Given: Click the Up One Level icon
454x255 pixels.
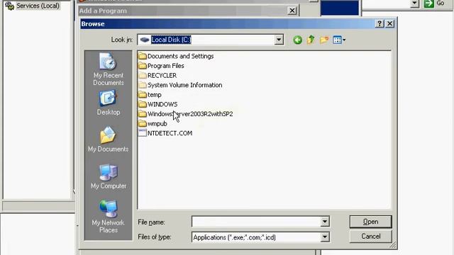Looking at the screenshot, I should point(311,40).
